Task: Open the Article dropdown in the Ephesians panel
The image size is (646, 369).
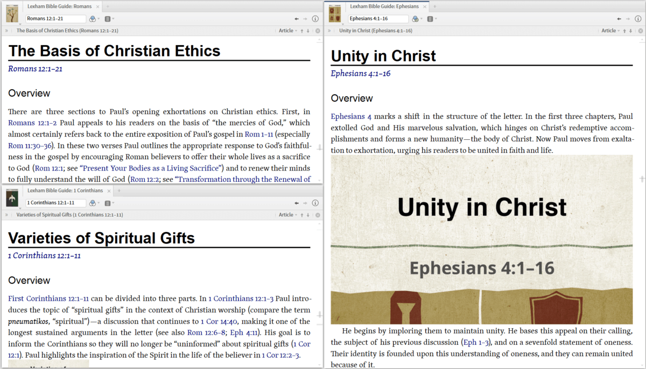Action: pos(610,31)
